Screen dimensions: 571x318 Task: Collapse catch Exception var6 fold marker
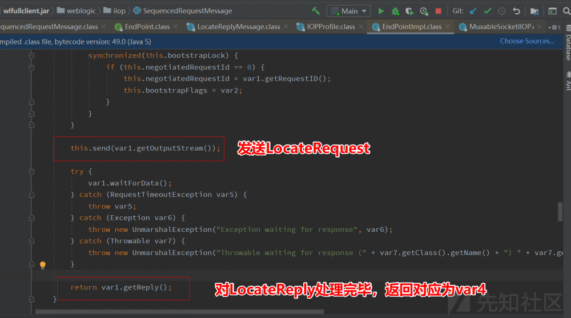click(31, 218)
